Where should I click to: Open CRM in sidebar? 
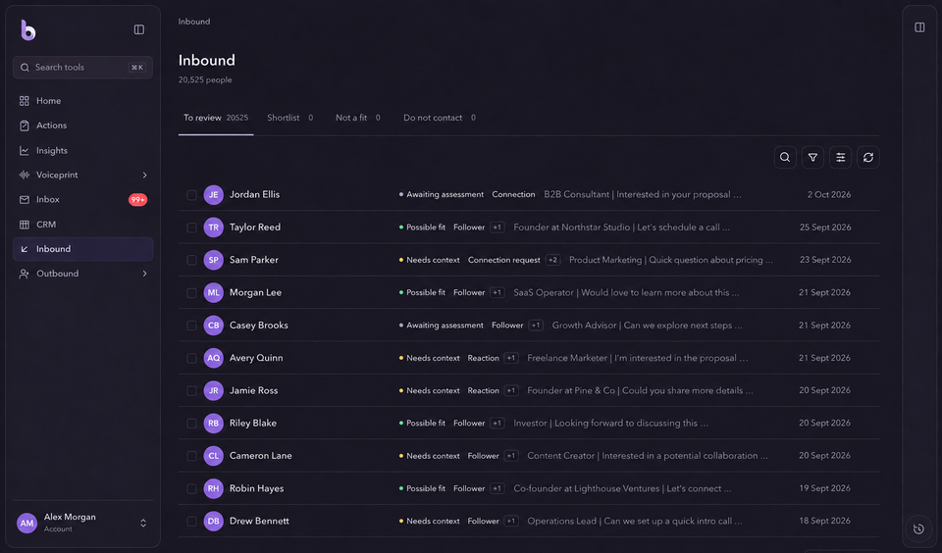coord(82,225)
